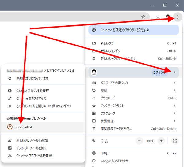Viewport: 184px width, 167px height.
Task: Click the star icon beside ブックマークとリスト
Action: point(94,106)
